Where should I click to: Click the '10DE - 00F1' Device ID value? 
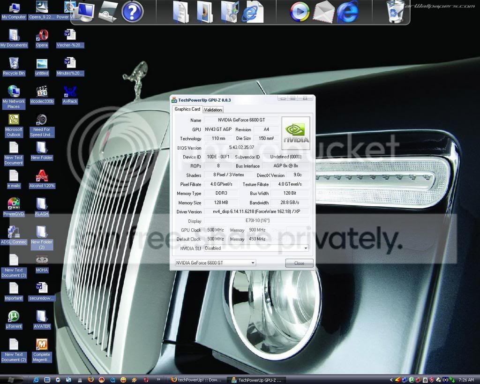click(218, 157)
